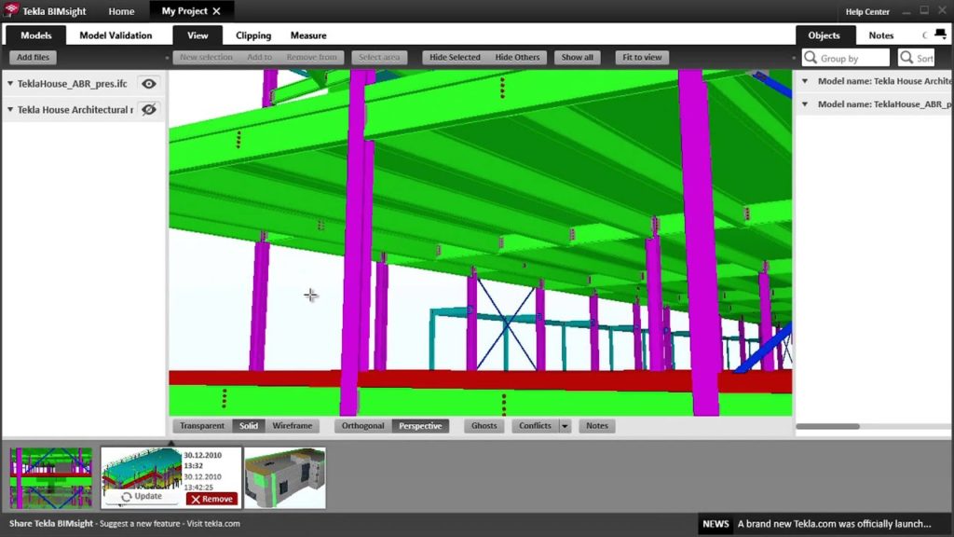Open the NEWS headline about Tekla.com
Viewport: 954px width, 537px height.
834,524
